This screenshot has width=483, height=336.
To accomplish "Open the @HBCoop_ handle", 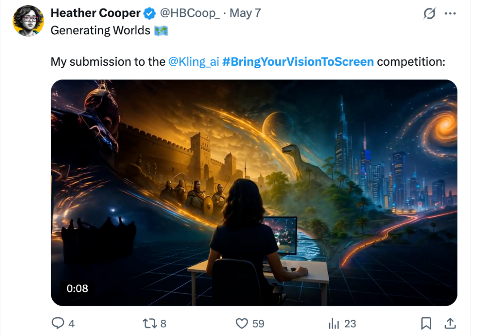I will [190, 13].
